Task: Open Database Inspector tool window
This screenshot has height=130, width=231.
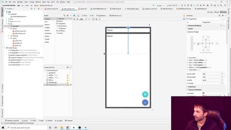Action: (12, 121)
